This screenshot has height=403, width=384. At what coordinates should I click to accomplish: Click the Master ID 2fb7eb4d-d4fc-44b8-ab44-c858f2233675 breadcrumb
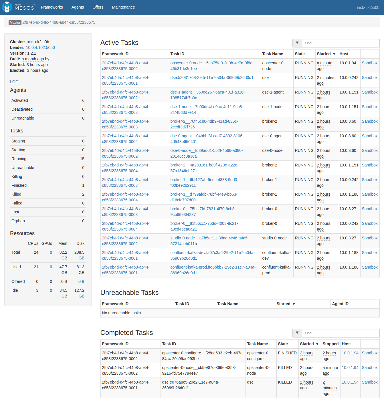pos(59,22)
